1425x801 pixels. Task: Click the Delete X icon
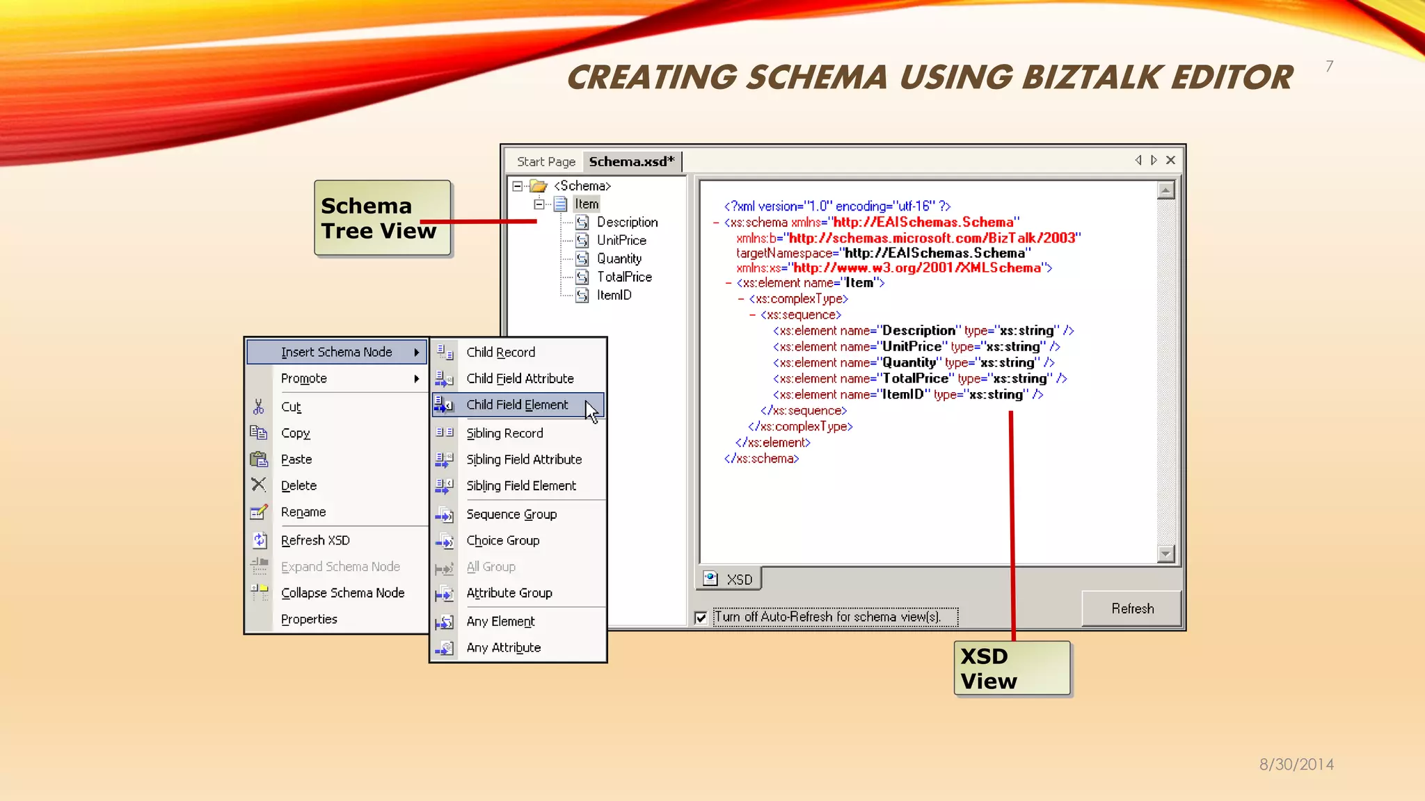[x=259, y=485]
